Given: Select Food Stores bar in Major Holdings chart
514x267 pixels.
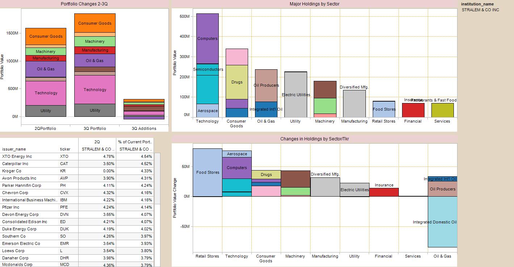Looking at the screenshot, I should click(384, 109).
